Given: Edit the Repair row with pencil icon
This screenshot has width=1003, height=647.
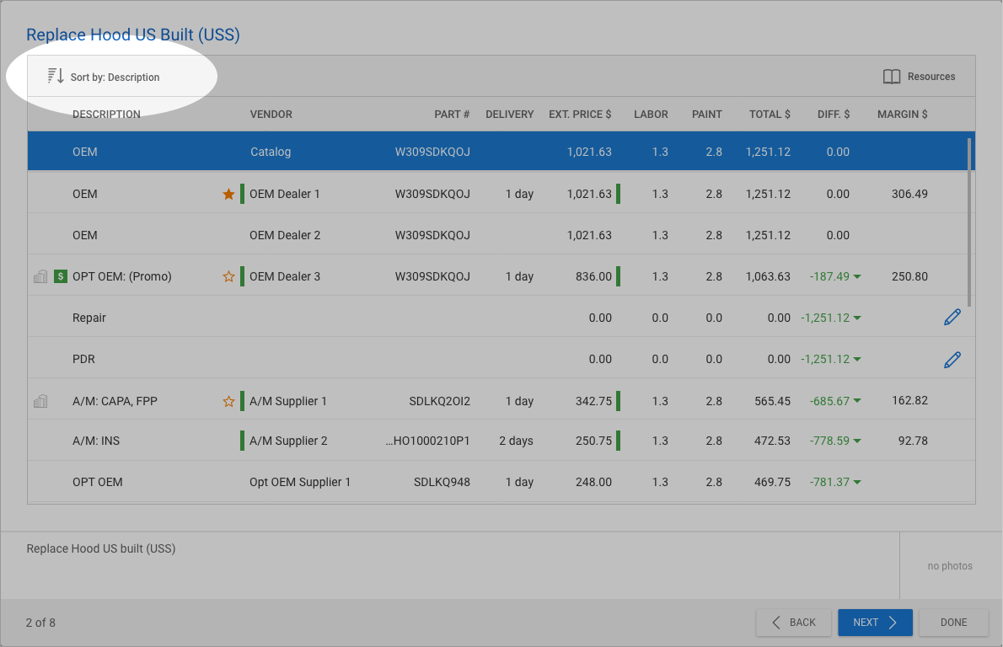Looking at the screenshot, I should tap(952, 318).
